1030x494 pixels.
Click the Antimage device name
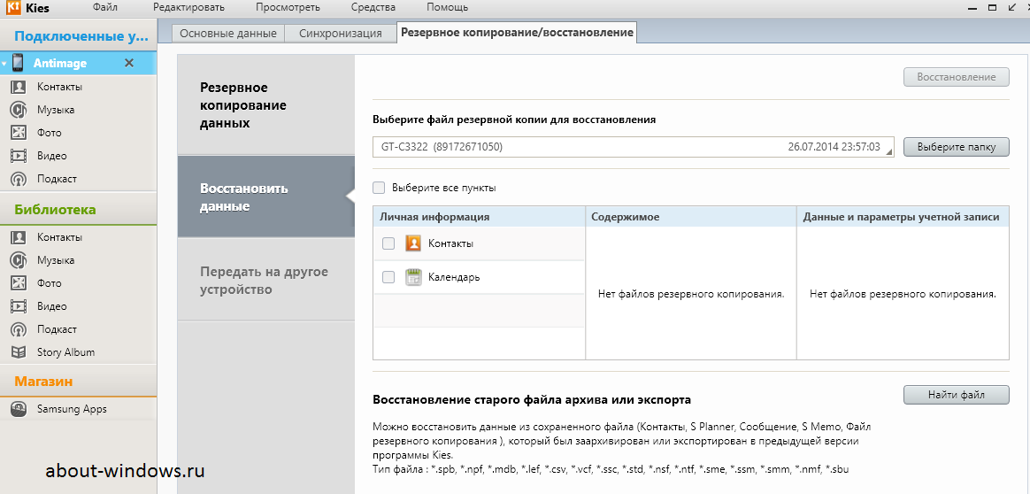60,63
